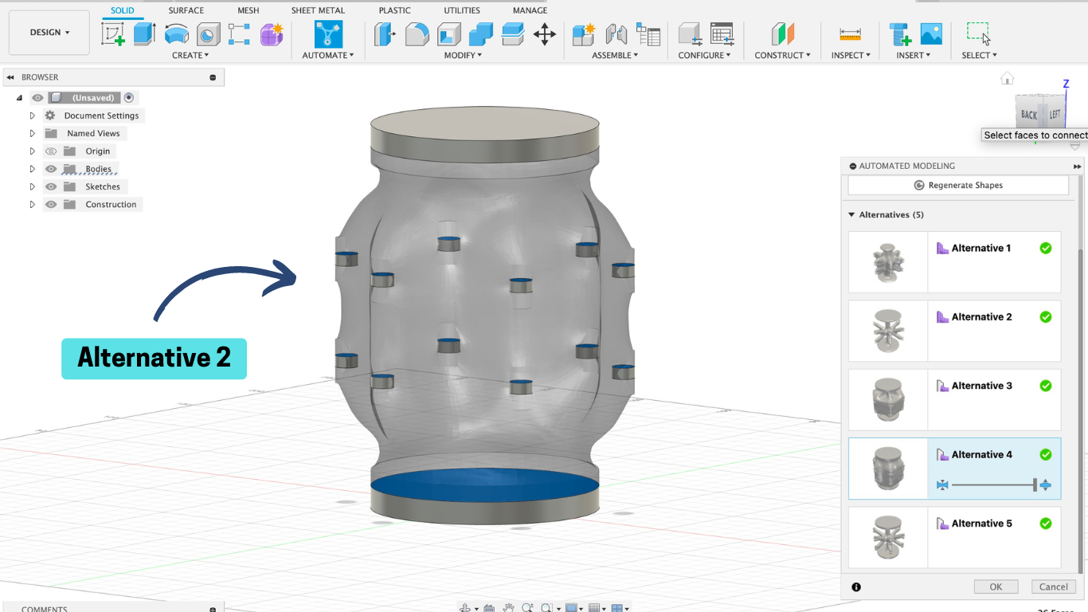The width and height of the screenshot is (1088, 612).
Task: Toggle visibility of the Unsaved component
Action: coord(37,98)
